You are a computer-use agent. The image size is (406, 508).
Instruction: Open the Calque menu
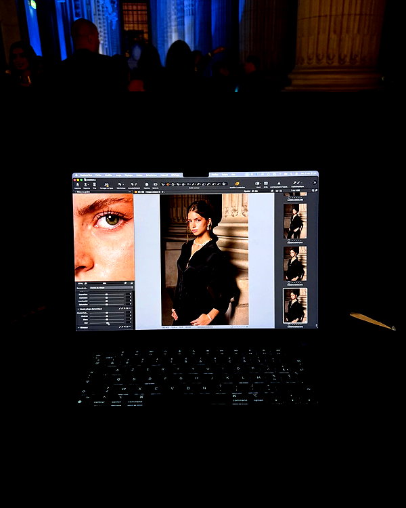coord(139,175)
